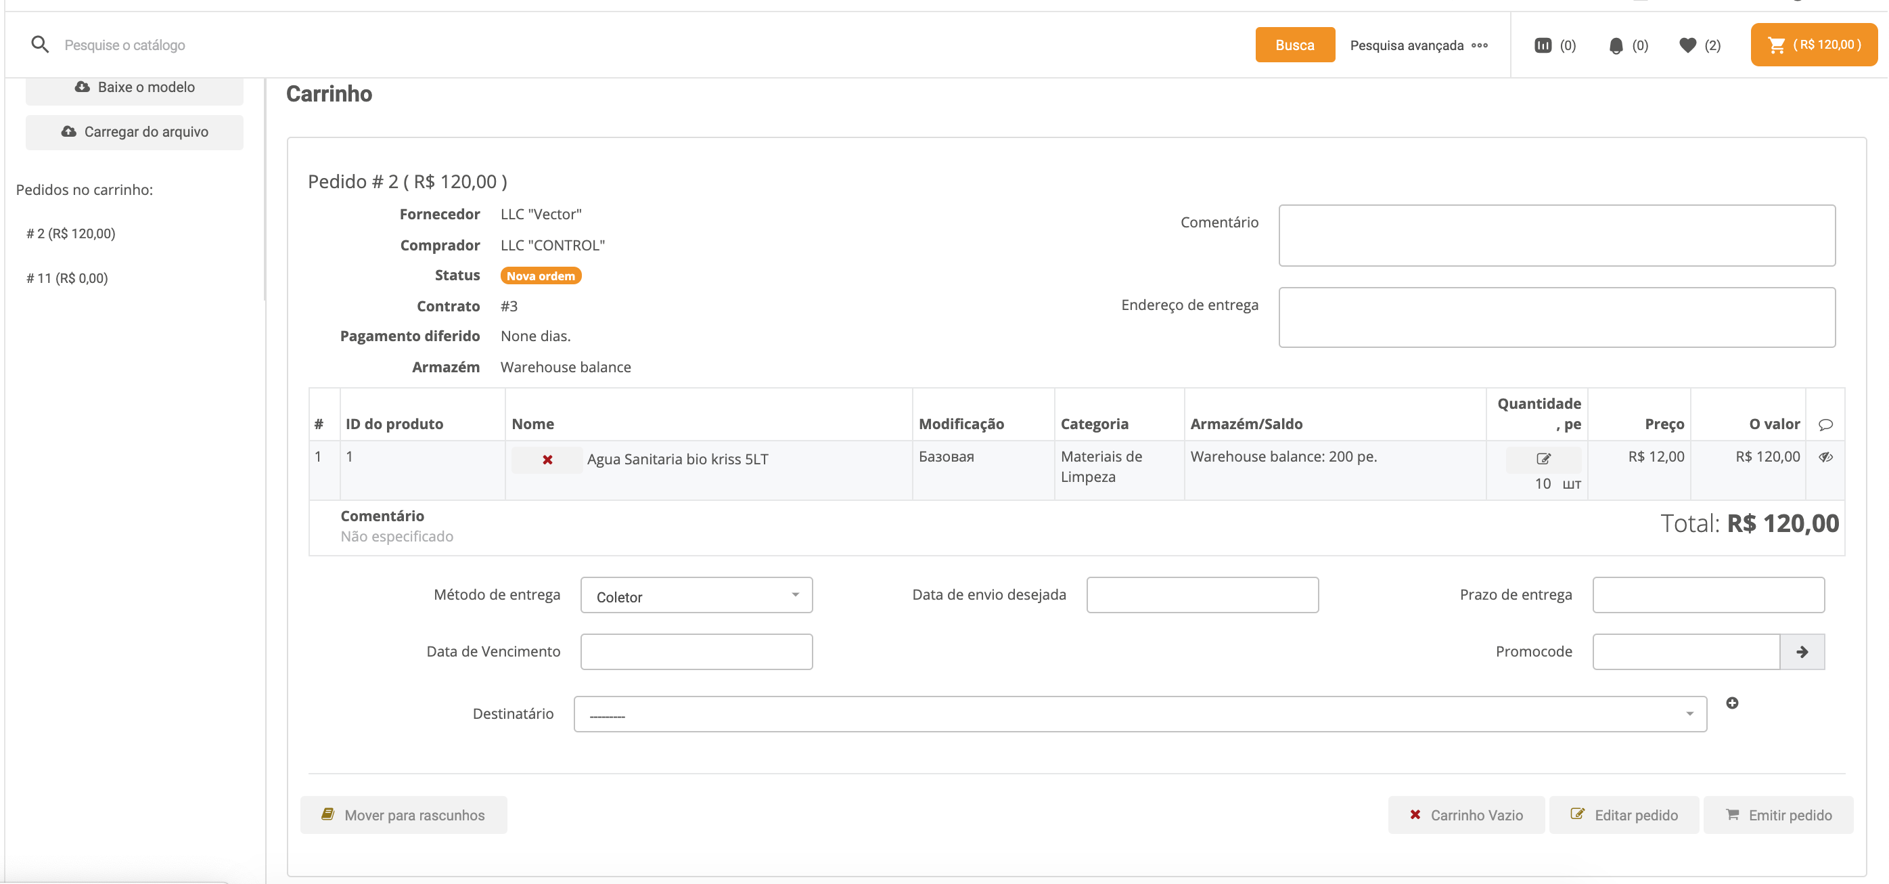1889x884 pixels.
Task: Click the orange cart total button
Action: [x=1813, y=45]
